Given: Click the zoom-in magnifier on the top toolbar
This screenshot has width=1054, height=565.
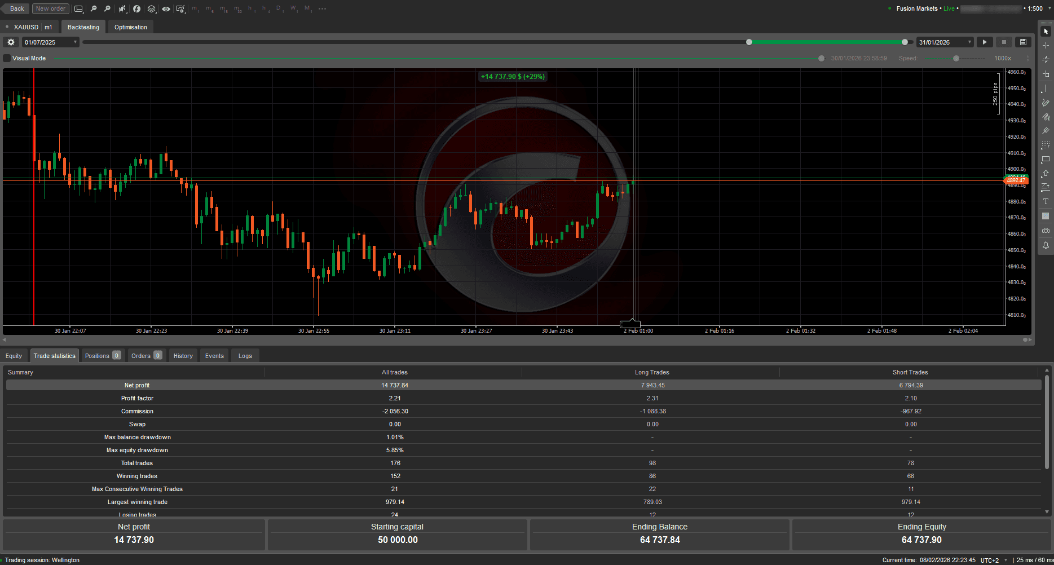Looking at the screenshot, I should click(x=107, y=8).
